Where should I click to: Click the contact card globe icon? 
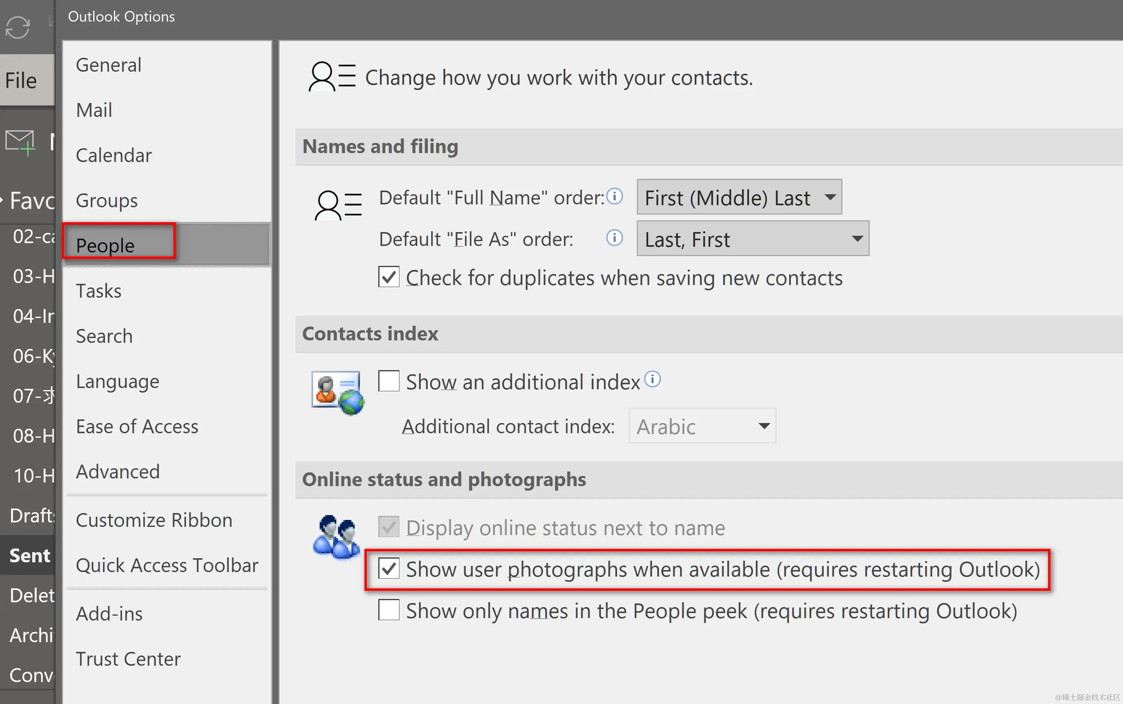(x=338, y=393)
